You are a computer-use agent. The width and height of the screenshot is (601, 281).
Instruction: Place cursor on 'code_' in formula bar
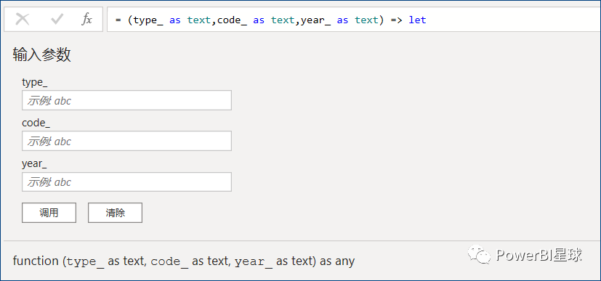[x=233, y=20]
